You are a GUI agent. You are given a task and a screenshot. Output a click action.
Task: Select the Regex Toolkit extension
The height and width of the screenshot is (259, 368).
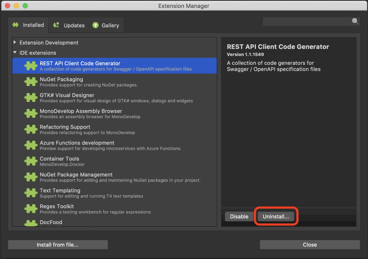[115, 209]
